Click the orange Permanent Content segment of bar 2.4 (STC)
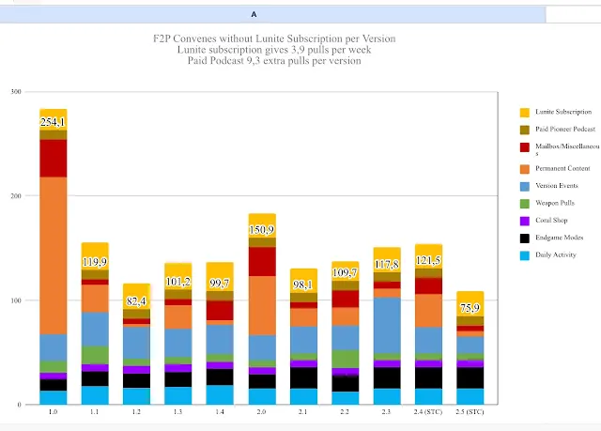The height and width of the screenshot is (431, 601). coord(428,310)
